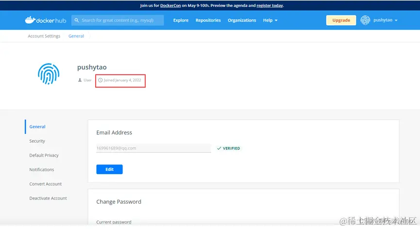
Task: Click the fingerprint avatar in top navbar
Action: (x=365, y=20)
